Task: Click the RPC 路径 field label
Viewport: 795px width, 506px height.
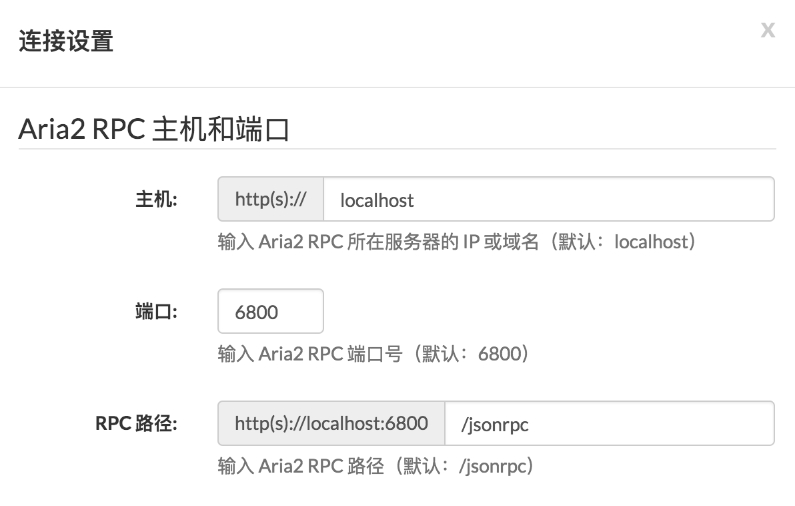Action: 138,423
